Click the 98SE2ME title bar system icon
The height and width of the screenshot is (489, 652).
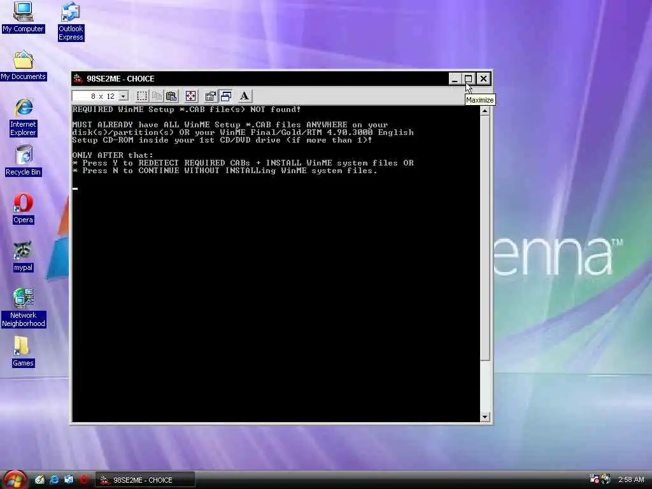pyautogui.click(x=78, y=78)
